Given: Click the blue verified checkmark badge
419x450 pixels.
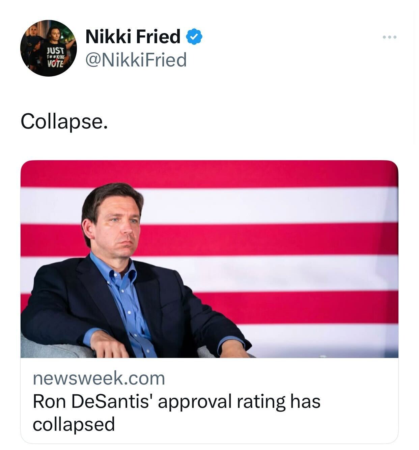Looking at the screenshot, I should (194, 36).
